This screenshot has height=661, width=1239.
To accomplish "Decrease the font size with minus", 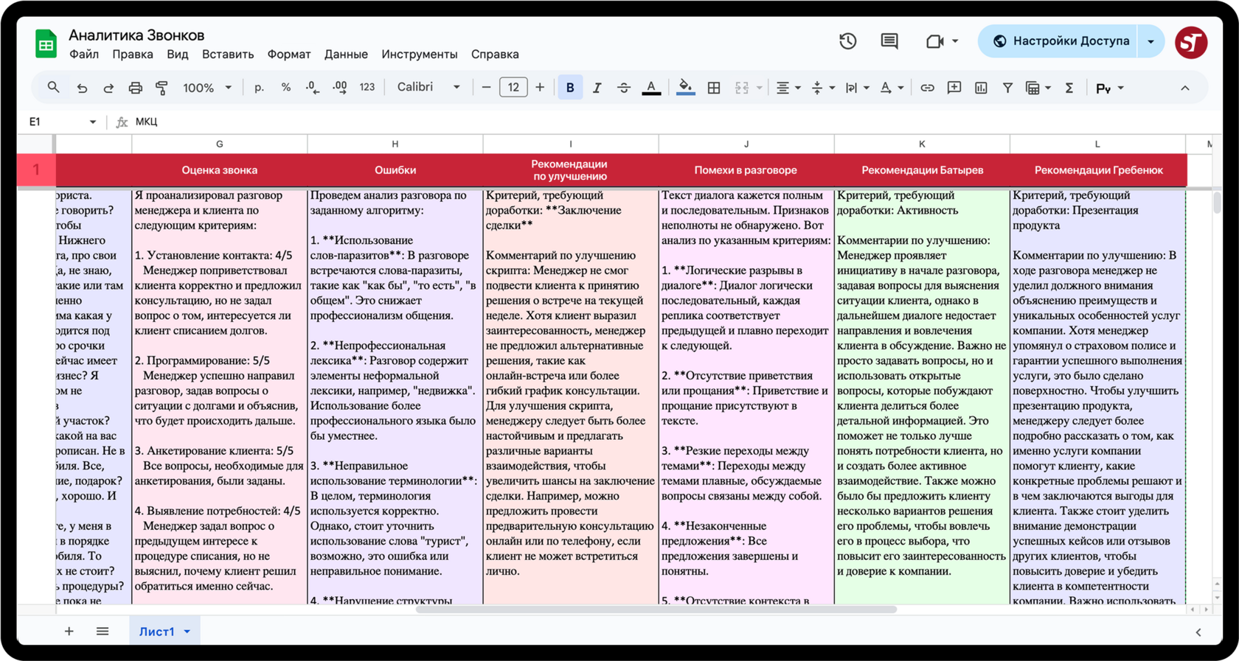I will pos(486,88).
